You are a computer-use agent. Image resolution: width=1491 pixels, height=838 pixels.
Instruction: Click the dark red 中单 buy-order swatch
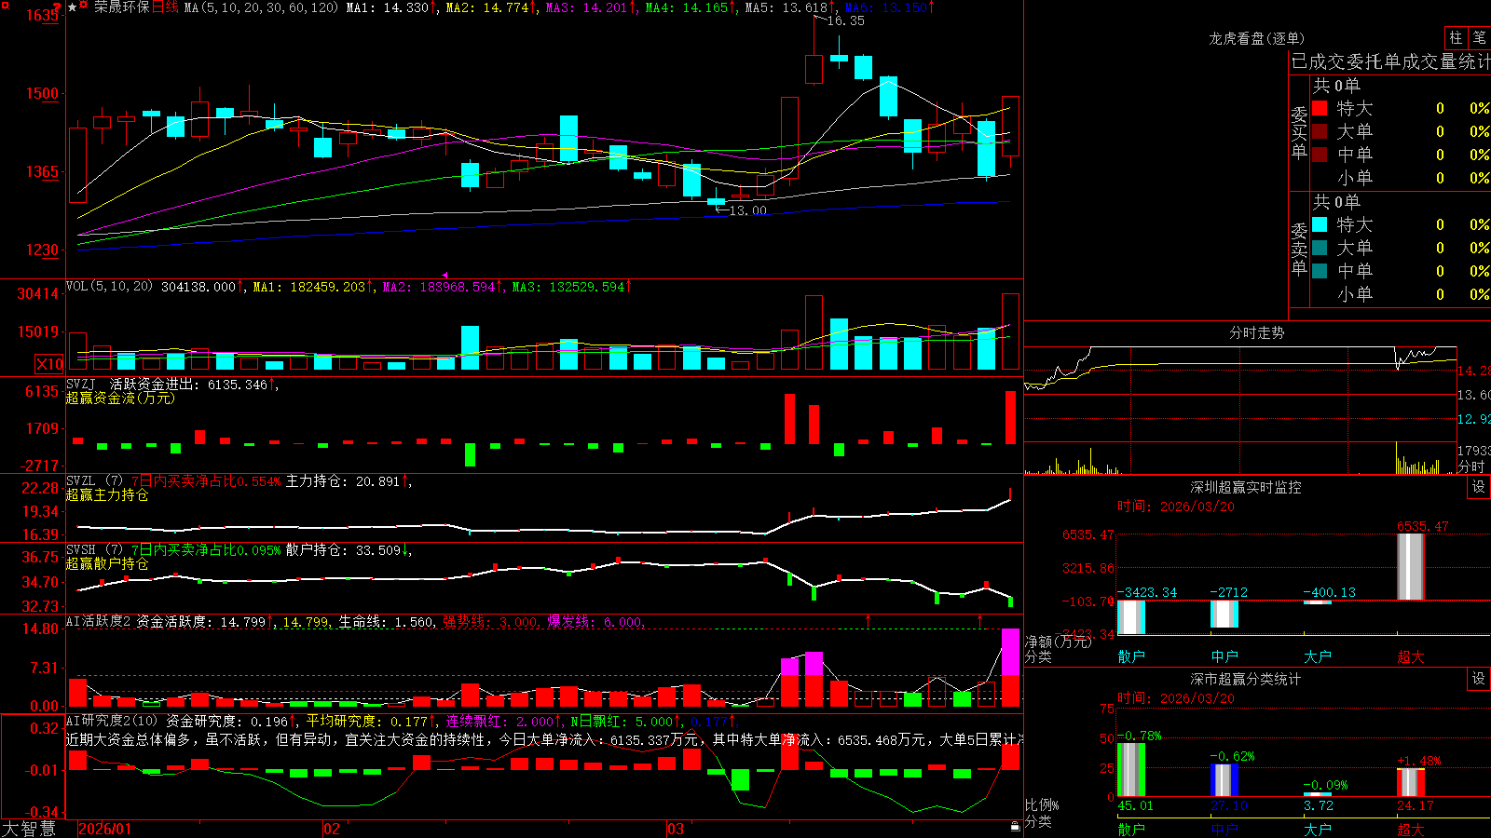pos(1320,155)
